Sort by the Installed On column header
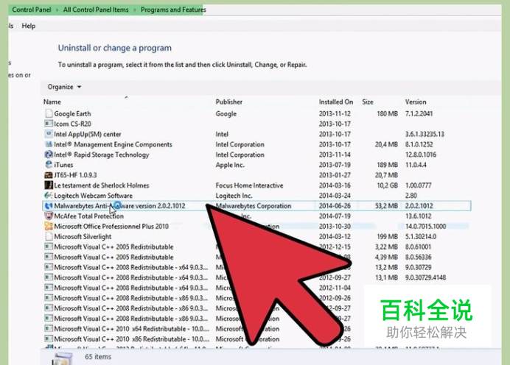The width and height of the screenshot is (510, 365). (335, 102)
